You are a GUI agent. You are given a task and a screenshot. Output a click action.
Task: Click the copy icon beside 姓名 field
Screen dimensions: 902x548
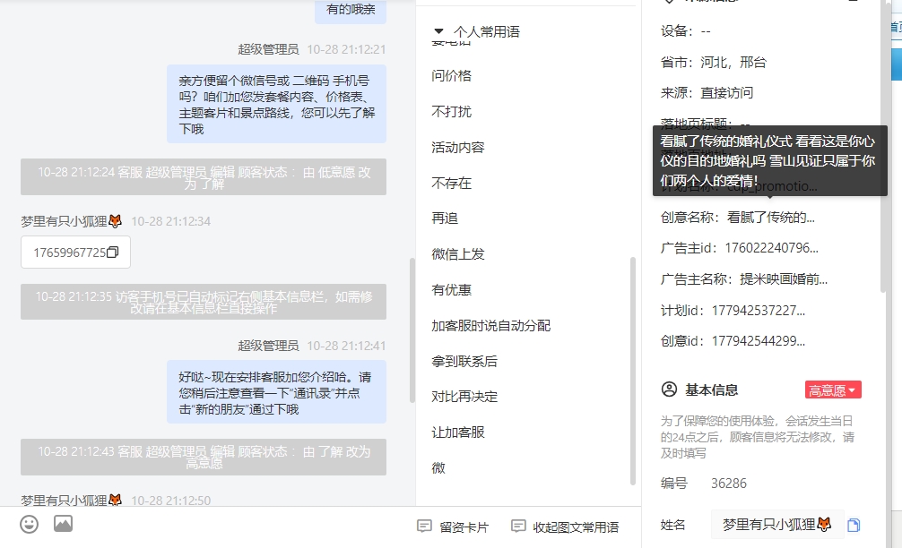tap(854, 525)
